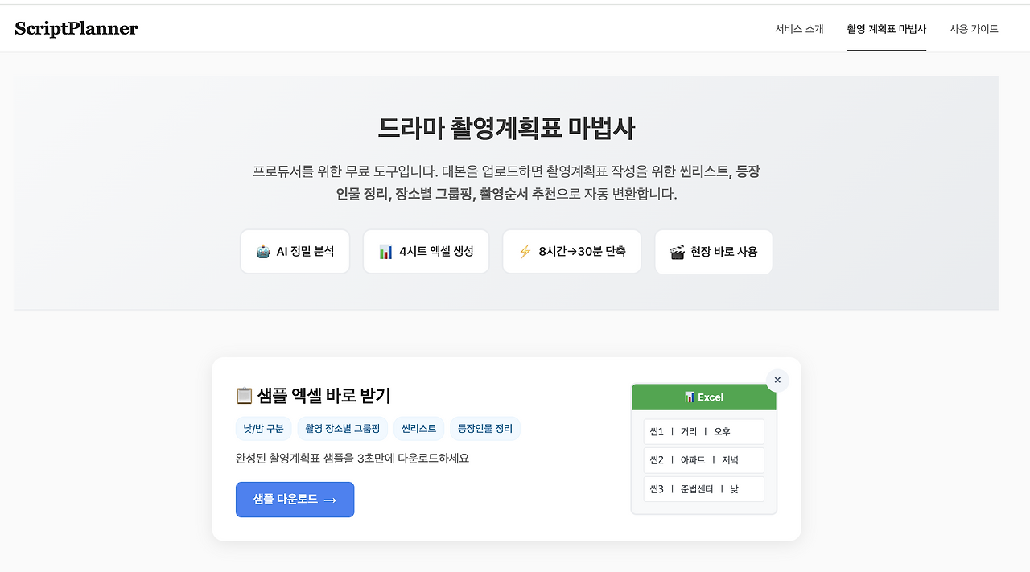Toggle the 등장인물 정리 chip
Viewport: 1030px width, 572px height.
click(484, 428)
